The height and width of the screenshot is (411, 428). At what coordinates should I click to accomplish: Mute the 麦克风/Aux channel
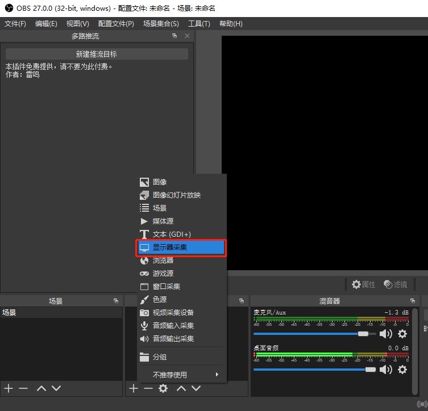click(386, 334)
